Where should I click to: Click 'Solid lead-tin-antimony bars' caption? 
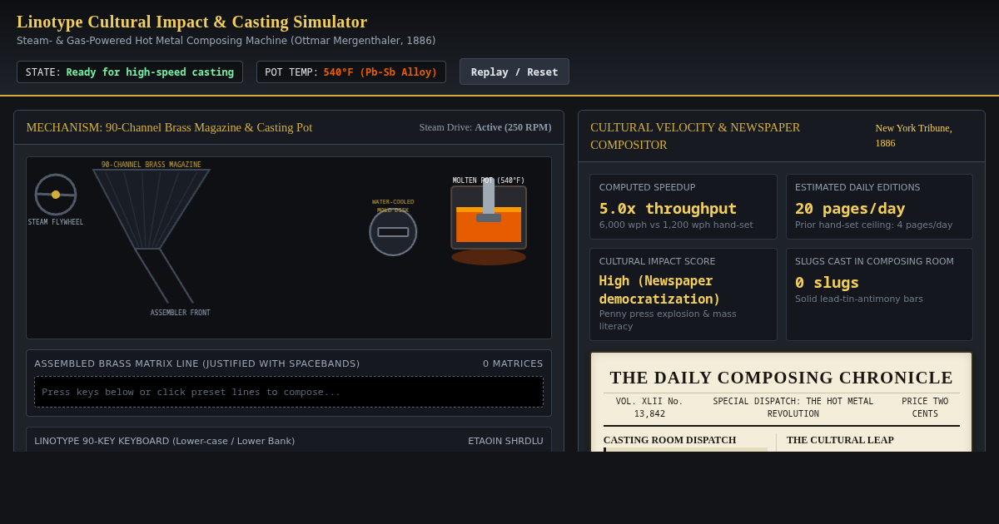pyautogui.click(x=859, y=299)
